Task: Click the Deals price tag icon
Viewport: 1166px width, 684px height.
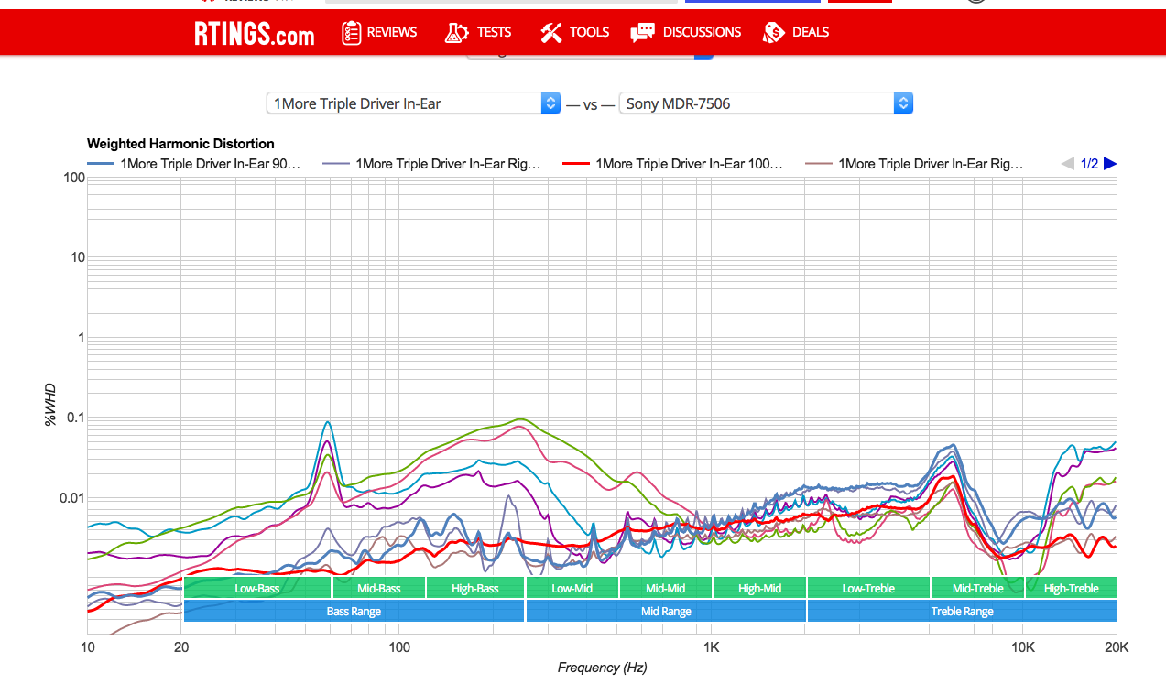Action: [774, 33]
